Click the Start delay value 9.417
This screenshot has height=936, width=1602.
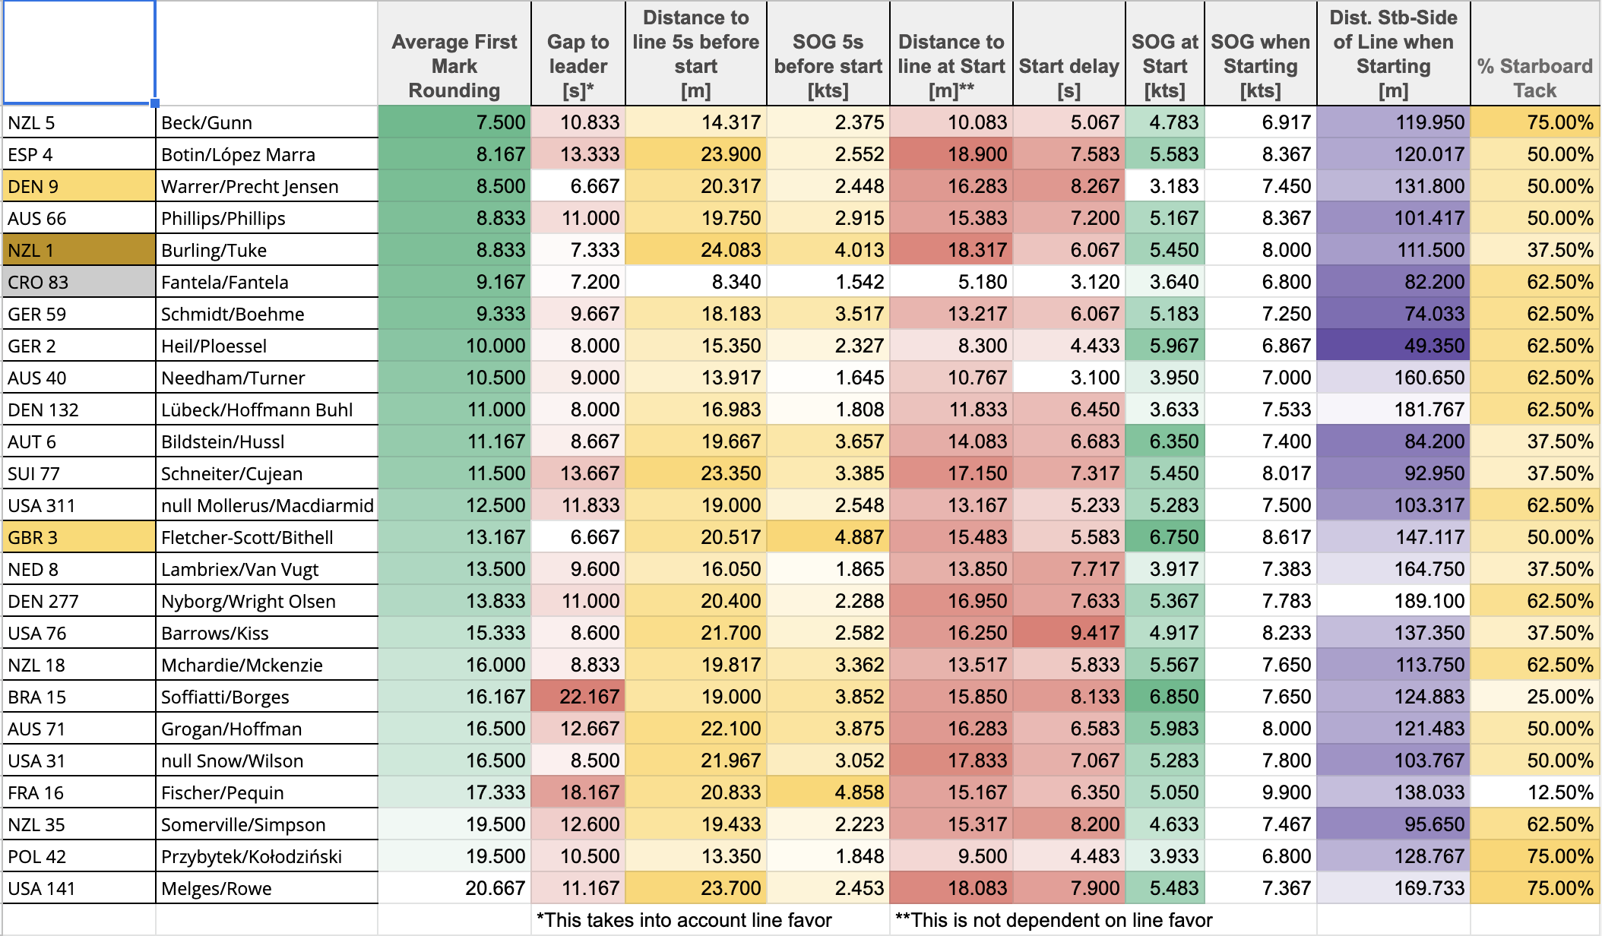(1069, 633)
